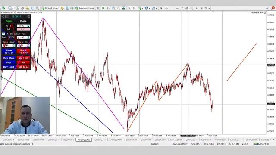Open the trade panel hamburger menu

coord(29,16)
